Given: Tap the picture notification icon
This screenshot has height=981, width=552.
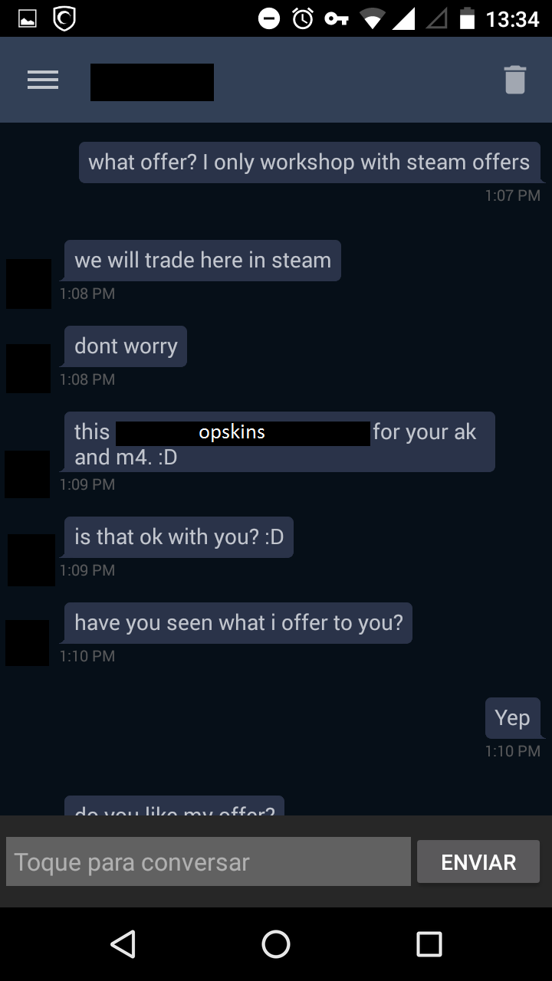Looking at the screenshot, I should tap(28, 19).
